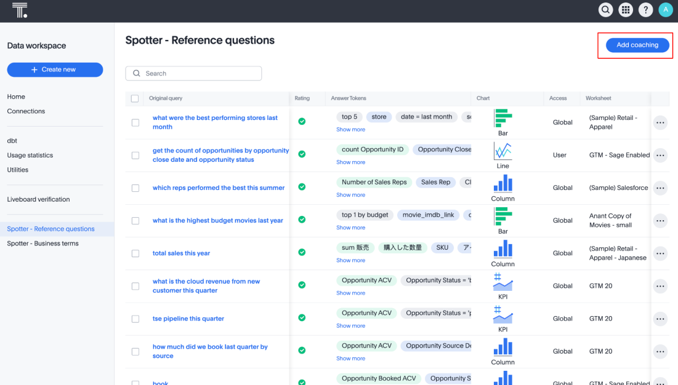678x385 pixels.
Task: Click the ThoughtSpot logo icon
Action: coord(20,10)
